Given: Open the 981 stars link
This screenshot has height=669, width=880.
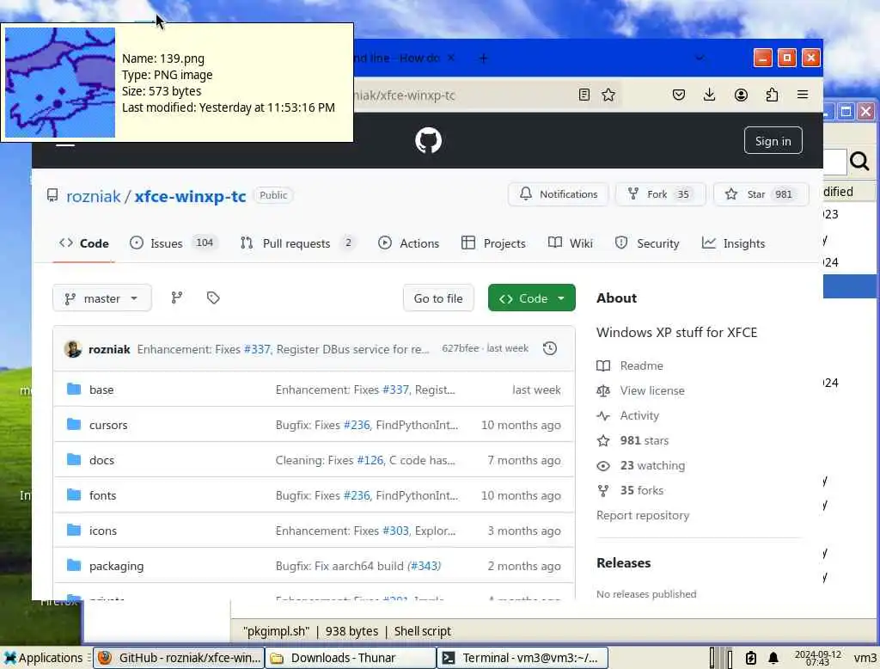Looking at the screenshot, I should 632,440.
